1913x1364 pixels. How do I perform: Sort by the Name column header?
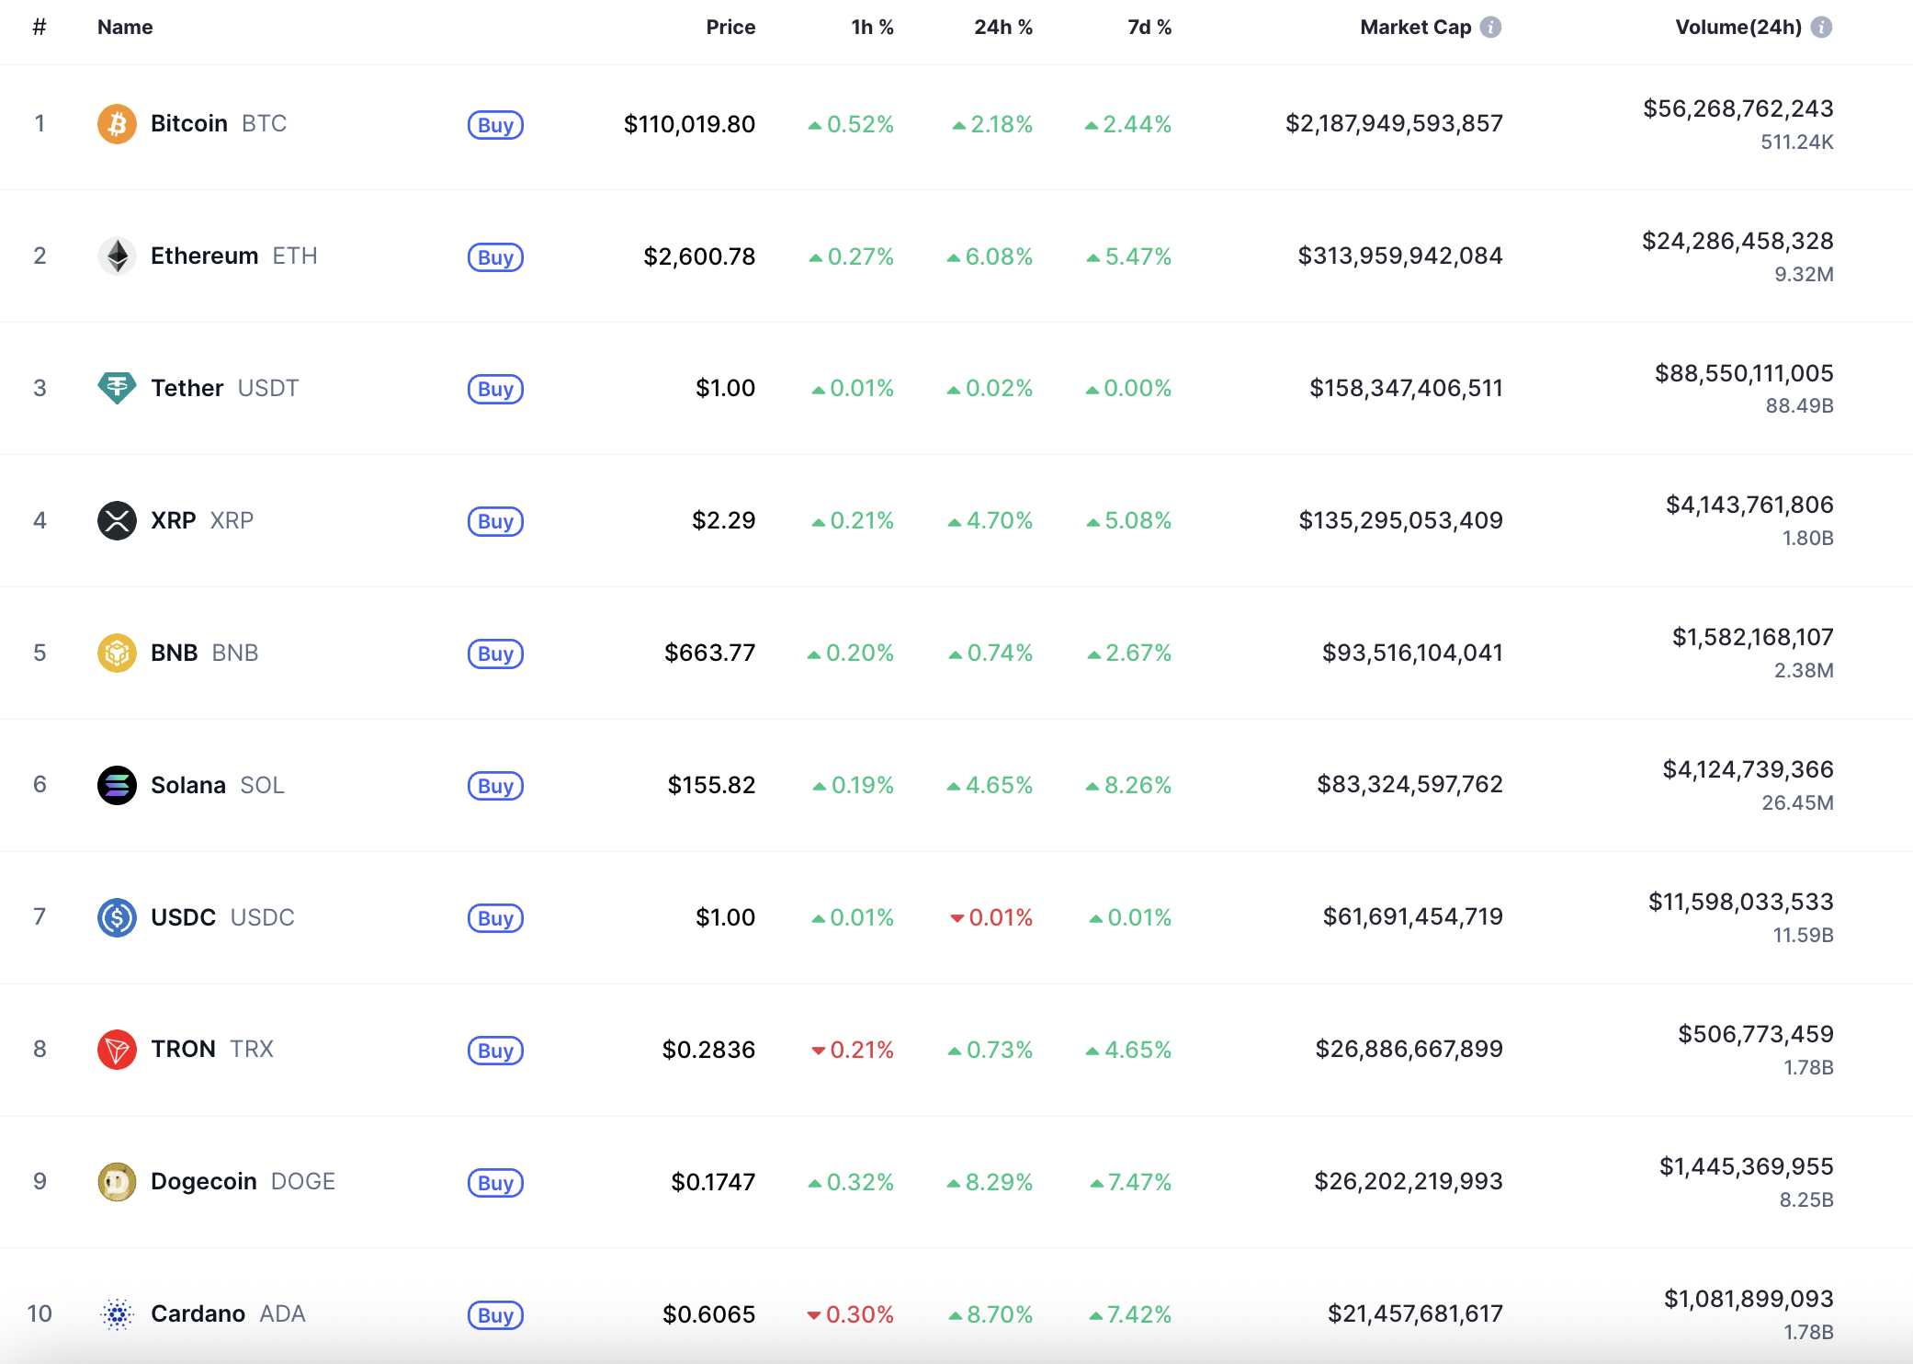click(x=125, y=28)
